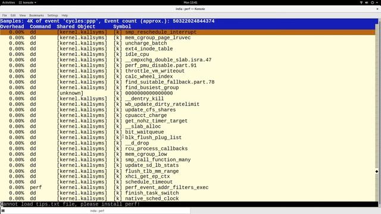381x214 pixels.
Task: Open the clock showing Mon 13:41
Action: [190, 2]
